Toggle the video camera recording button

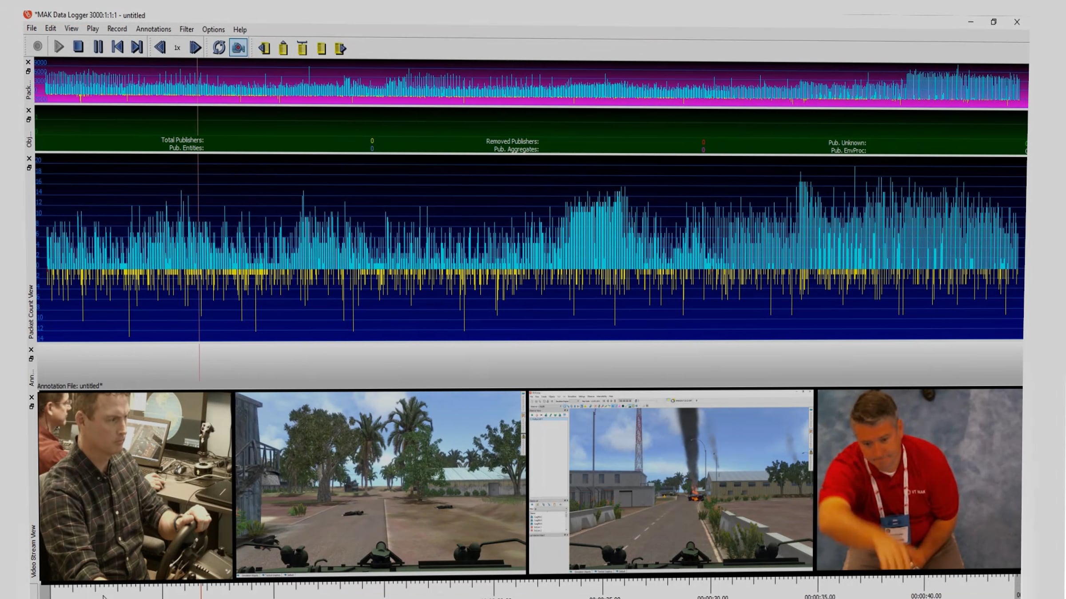[x=239, y=47]
